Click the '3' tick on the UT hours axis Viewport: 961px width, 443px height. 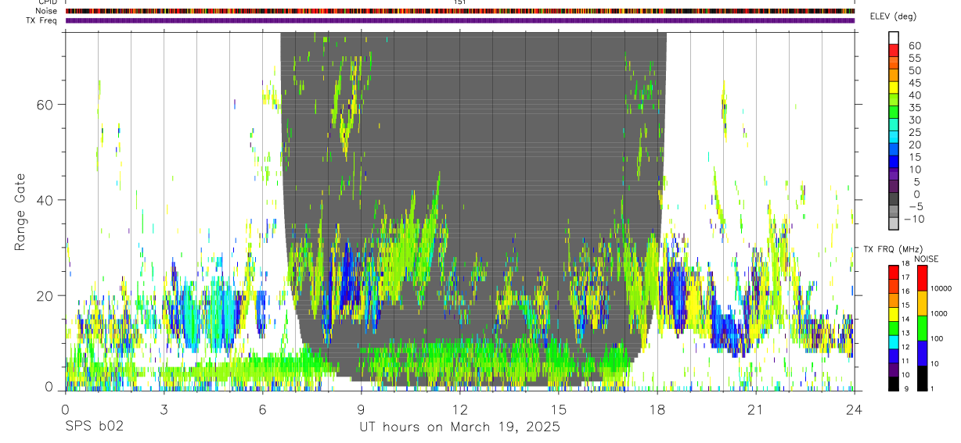(164, 409)
